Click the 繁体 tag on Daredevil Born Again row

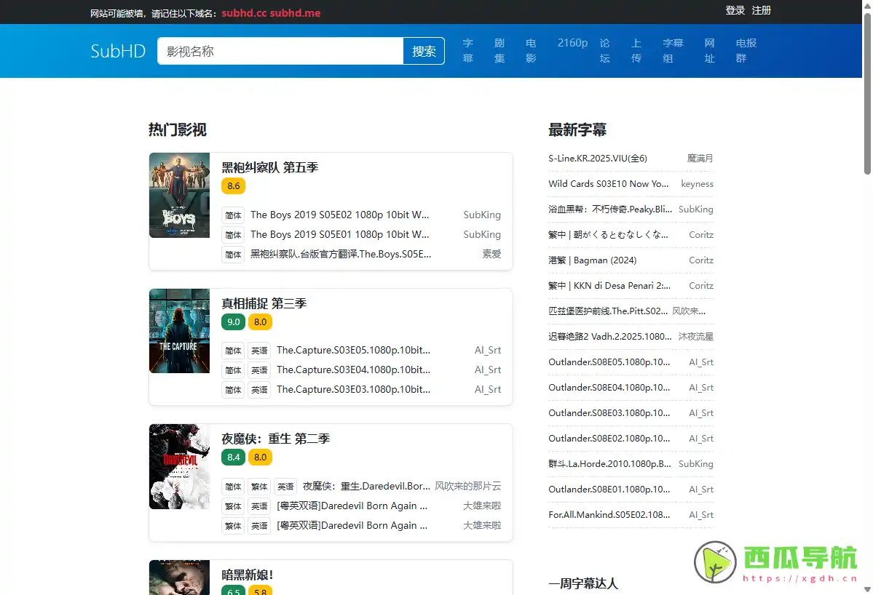click(x=233, y=506)
